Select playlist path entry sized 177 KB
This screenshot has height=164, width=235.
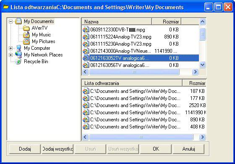(135, 98)
